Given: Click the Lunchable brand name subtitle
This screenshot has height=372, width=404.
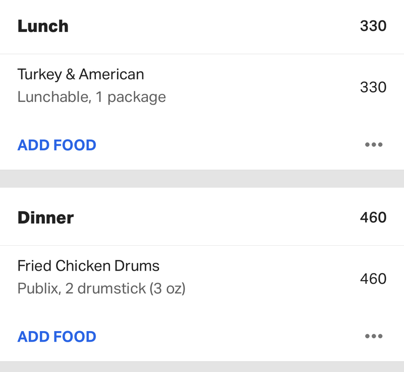Looking at the screenshot, I should pyautogui.click(x=55, y=97).
